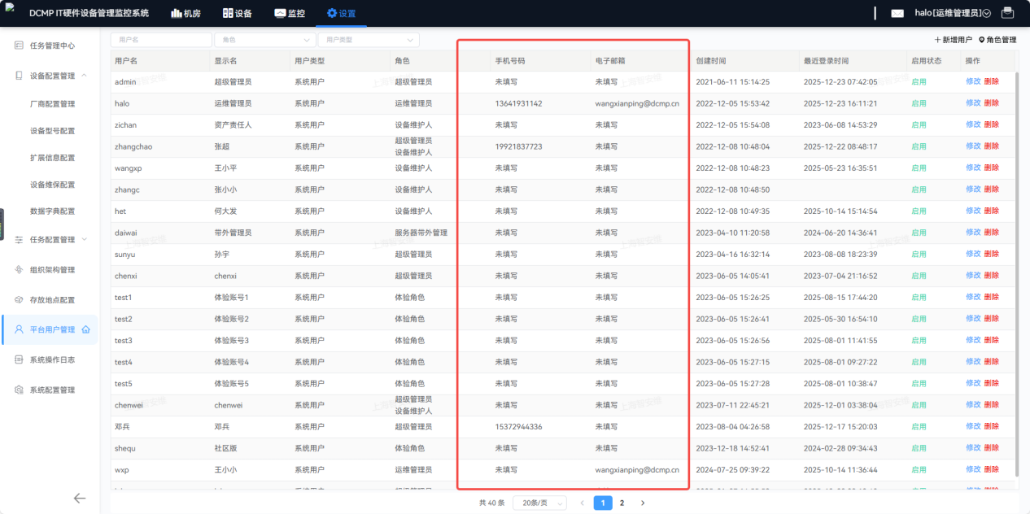Open 设备维保配置

(52, 185)
